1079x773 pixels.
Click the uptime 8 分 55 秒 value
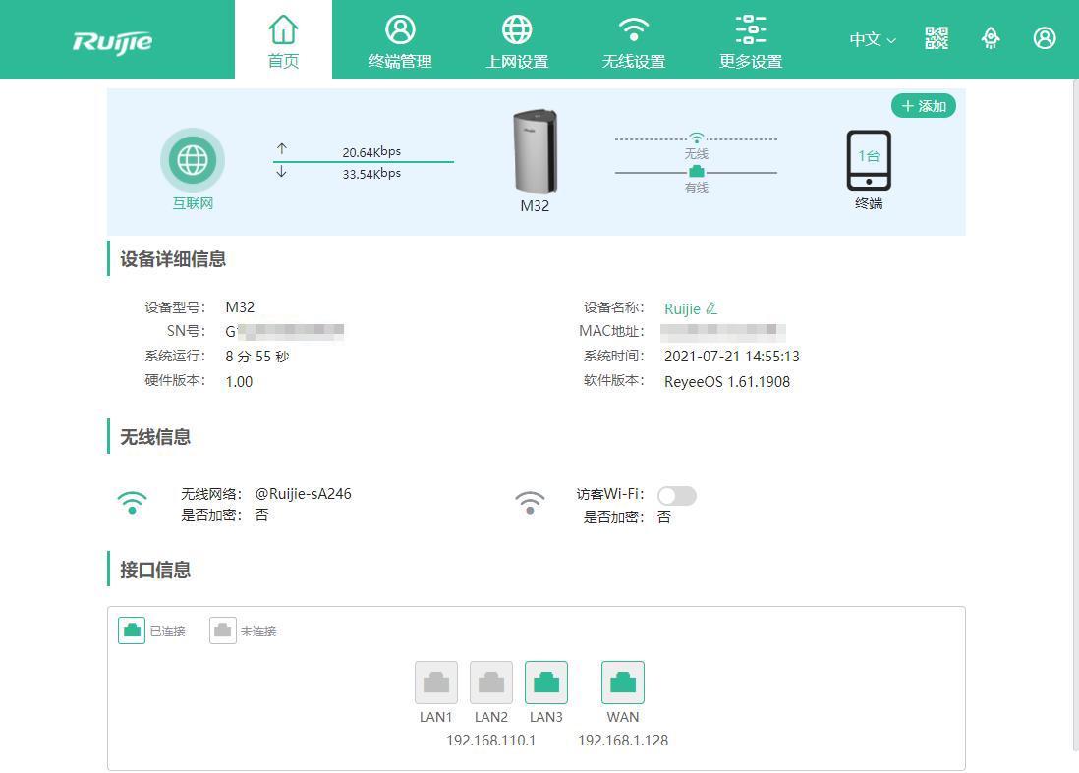click(x=256, y=357)
